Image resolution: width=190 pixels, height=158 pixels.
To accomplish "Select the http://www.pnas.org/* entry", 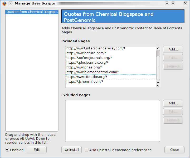I will [84, 67].
